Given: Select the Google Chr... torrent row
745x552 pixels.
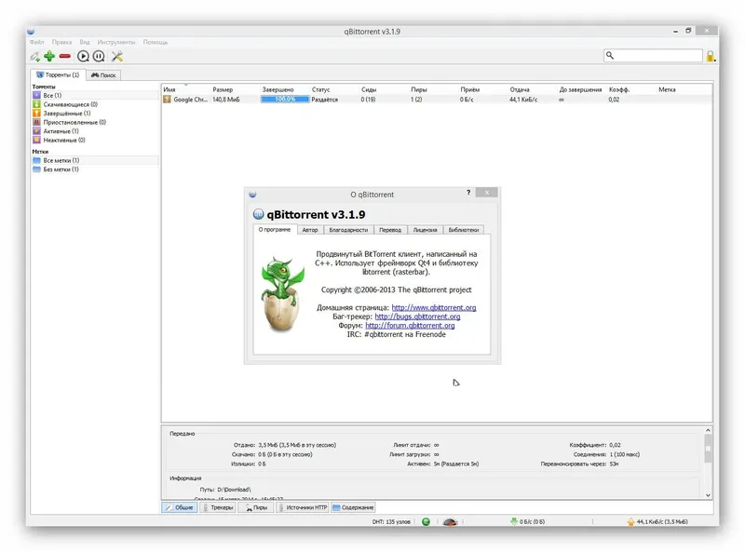Looking at the screenshot, I should click(437, 100).
